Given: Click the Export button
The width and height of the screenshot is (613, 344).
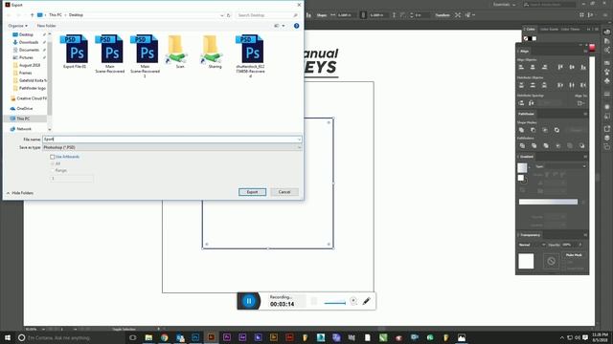Looking at the screenshot, I should [x=252, y=192].
